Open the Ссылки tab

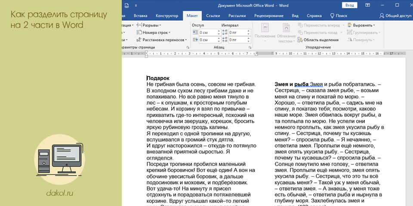(x=213, y=16)
